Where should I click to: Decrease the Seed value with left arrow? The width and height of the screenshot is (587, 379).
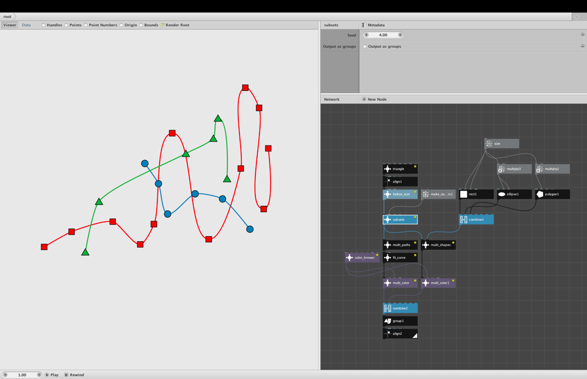pos(366,35)
